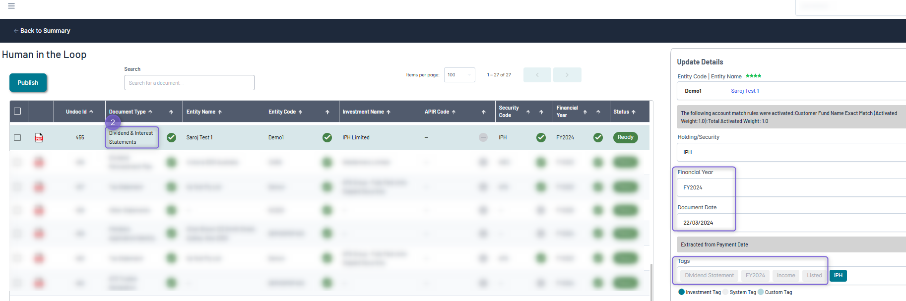The width and height of the screenshot is (906, 301).
Task: Click grey dash icon for APIR Code
Action: click(483, 137)
